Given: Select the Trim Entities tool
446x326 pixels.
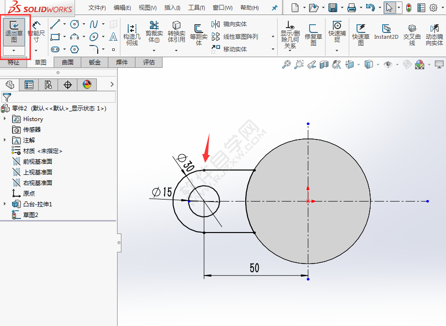Looking at the screenshot, I should click(x=154, y=29).
